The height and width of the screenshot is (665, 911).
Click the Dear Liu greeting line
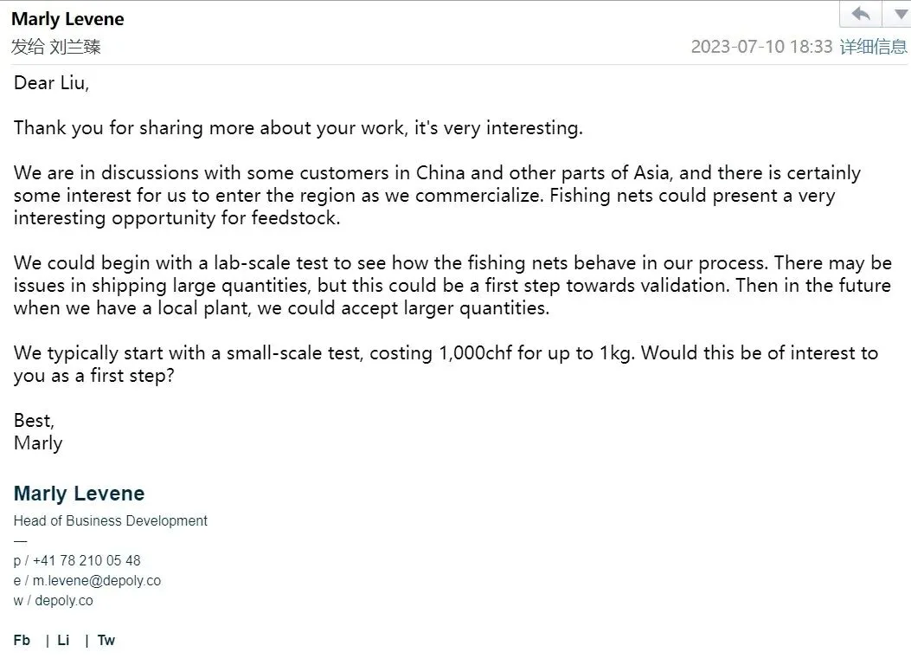51,84
